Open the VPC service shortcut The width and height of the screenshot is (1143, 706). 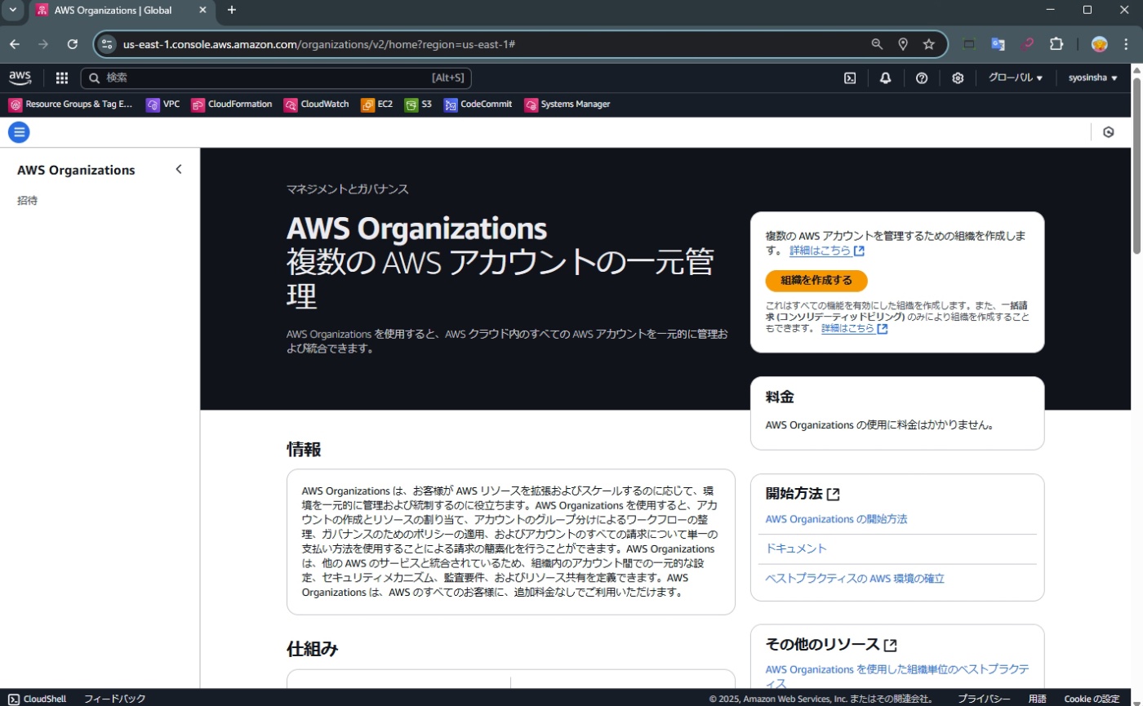coord(162,104)
